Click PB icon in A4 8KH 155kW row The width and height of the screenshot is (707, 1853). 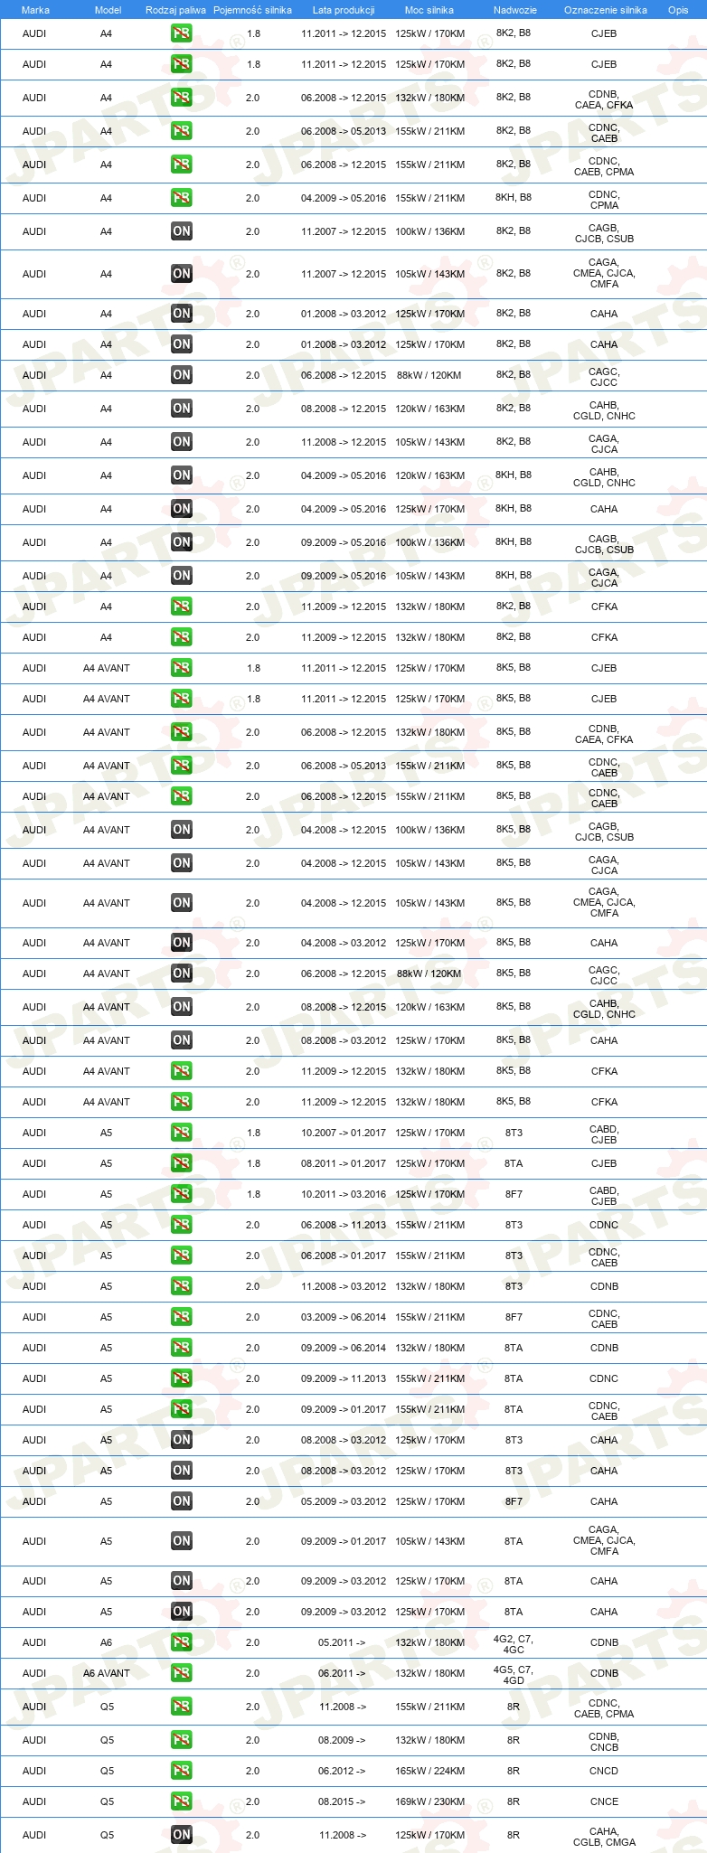(x=182, y=198)
